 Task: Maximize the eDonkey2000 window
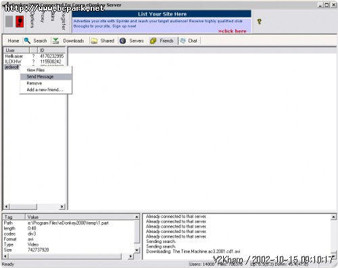pos(327,5)
